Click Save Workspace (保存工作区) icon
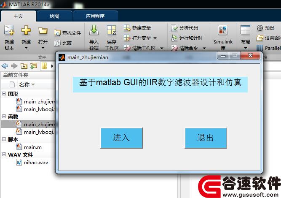This screenshot has height=198, width=281. point(112,30)
